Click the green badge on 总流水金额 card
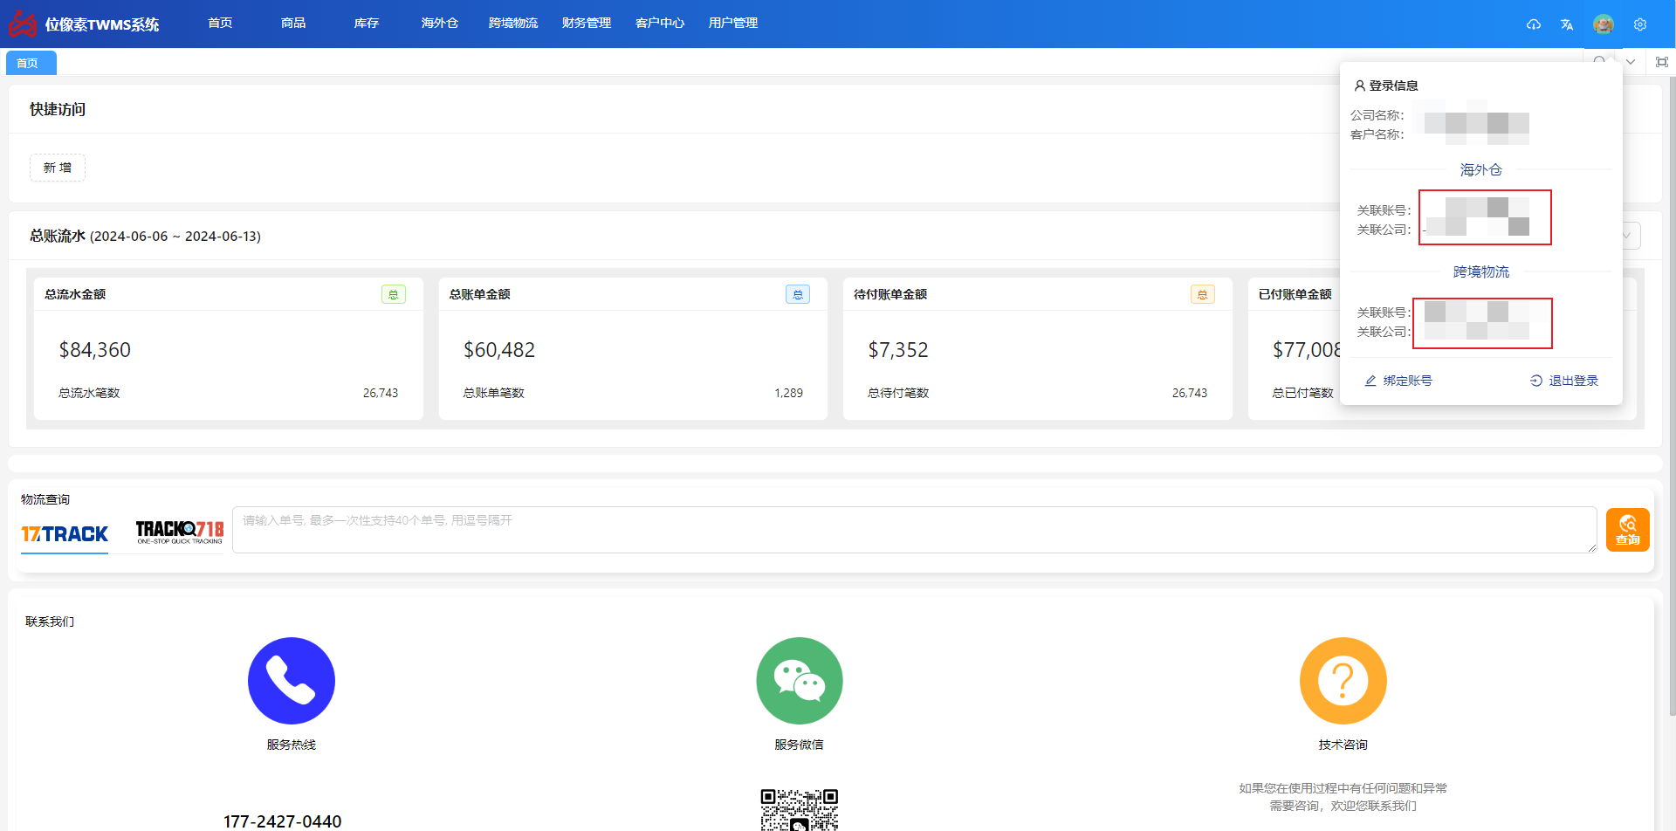The width and height of the screenshot is (1676, 831). (x=394, y=294)
